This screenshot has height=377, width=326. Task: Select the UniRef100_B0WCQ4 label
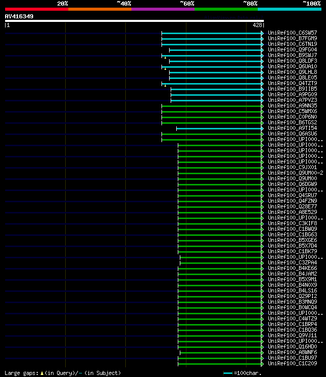tap(292, 308)
